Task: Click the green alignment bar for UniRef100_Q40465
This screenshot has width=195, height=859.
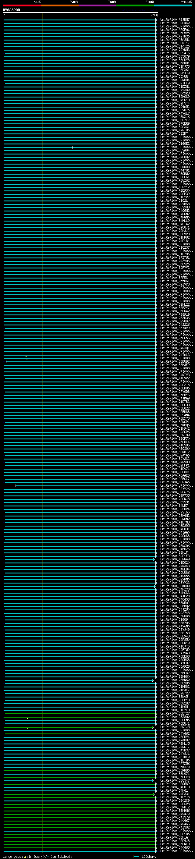Action: [80, 847]
